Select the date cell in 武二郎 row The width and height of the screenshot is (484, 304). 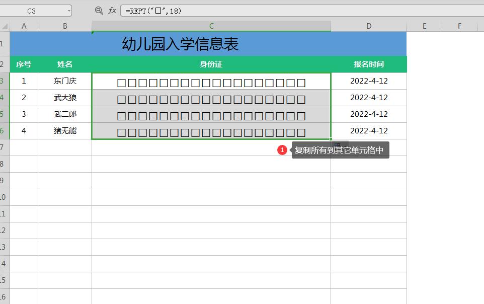(369, 114)
